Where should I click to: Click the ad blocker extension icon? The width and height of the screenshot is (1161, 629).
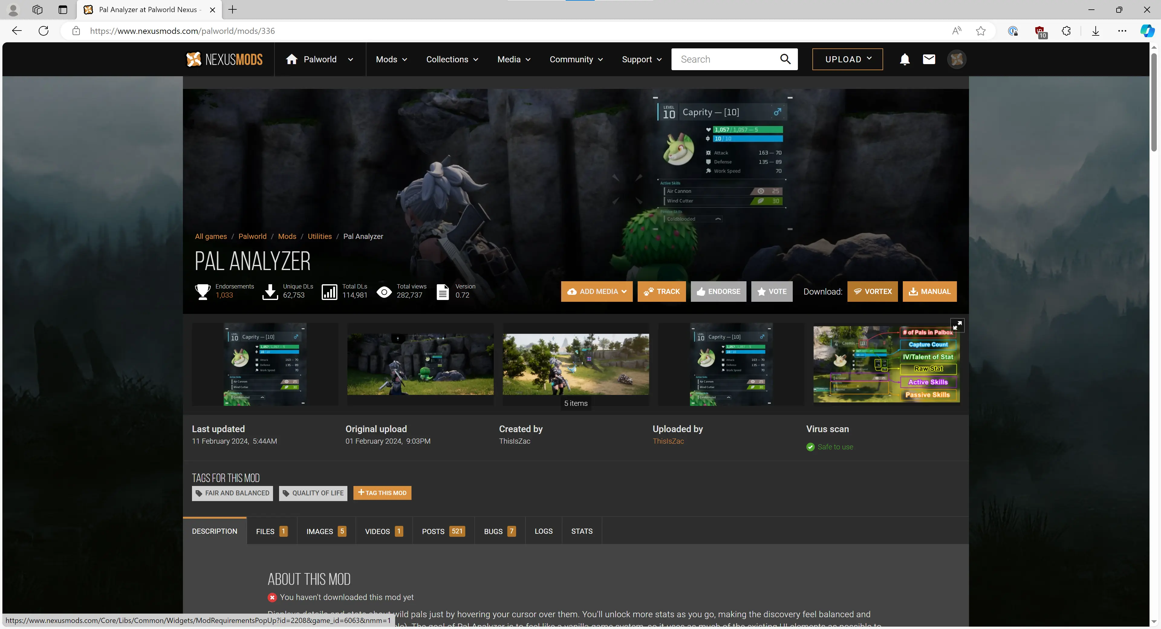click(x=1039, y=31)
